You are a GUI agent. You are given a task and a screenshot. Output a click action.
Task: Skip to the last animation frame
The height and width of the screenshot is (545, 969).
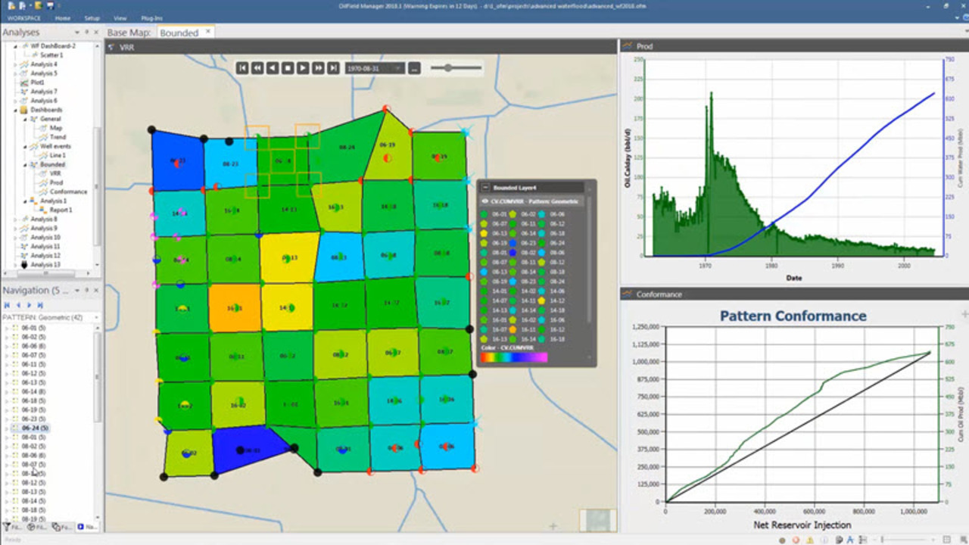coord(333,68)
